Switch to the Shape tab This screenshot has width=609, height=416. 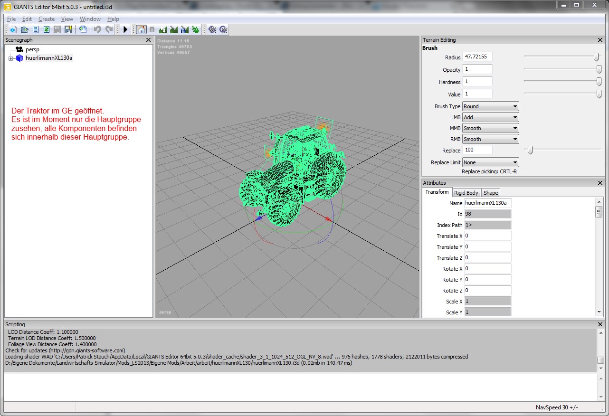click(491, 193)
